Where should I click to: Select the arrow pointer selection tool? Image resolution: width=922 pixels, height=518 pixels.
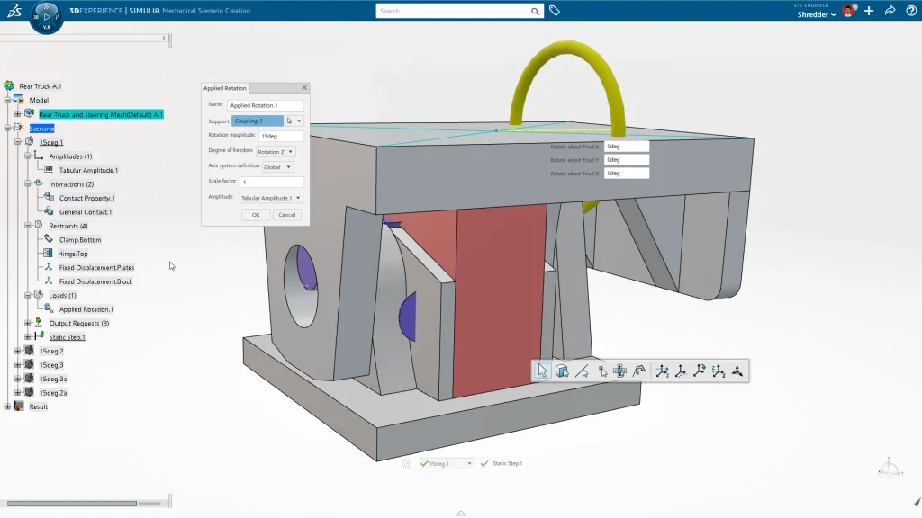pyautogui.click(x=542, y=371)
